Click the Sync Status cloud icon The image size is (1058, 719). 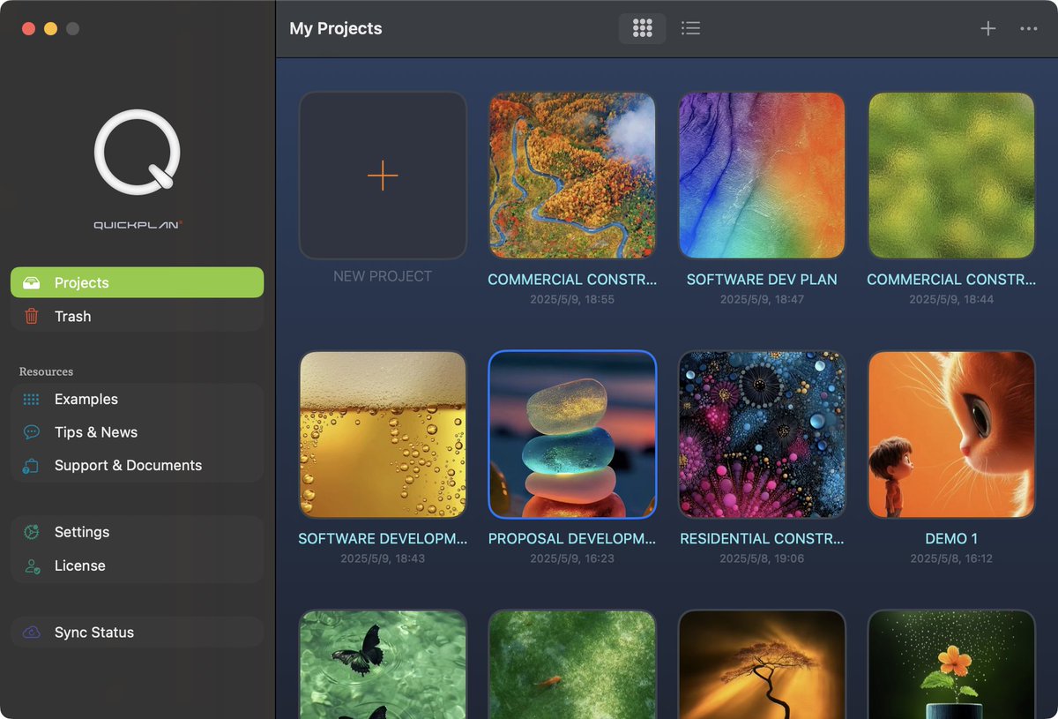pos(32,633)
